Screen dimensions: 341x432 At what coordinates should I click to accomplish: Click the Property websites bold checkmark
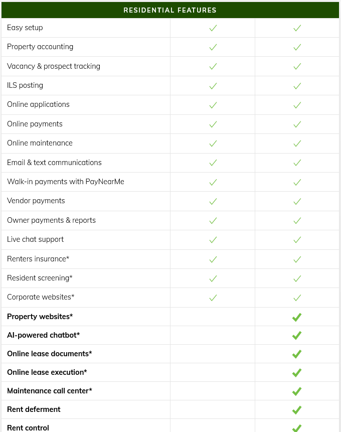(297, 317)
